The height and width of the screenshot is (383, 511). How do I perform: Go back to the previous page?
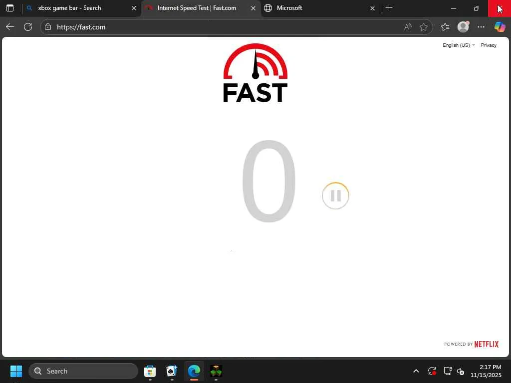(10, 27)
